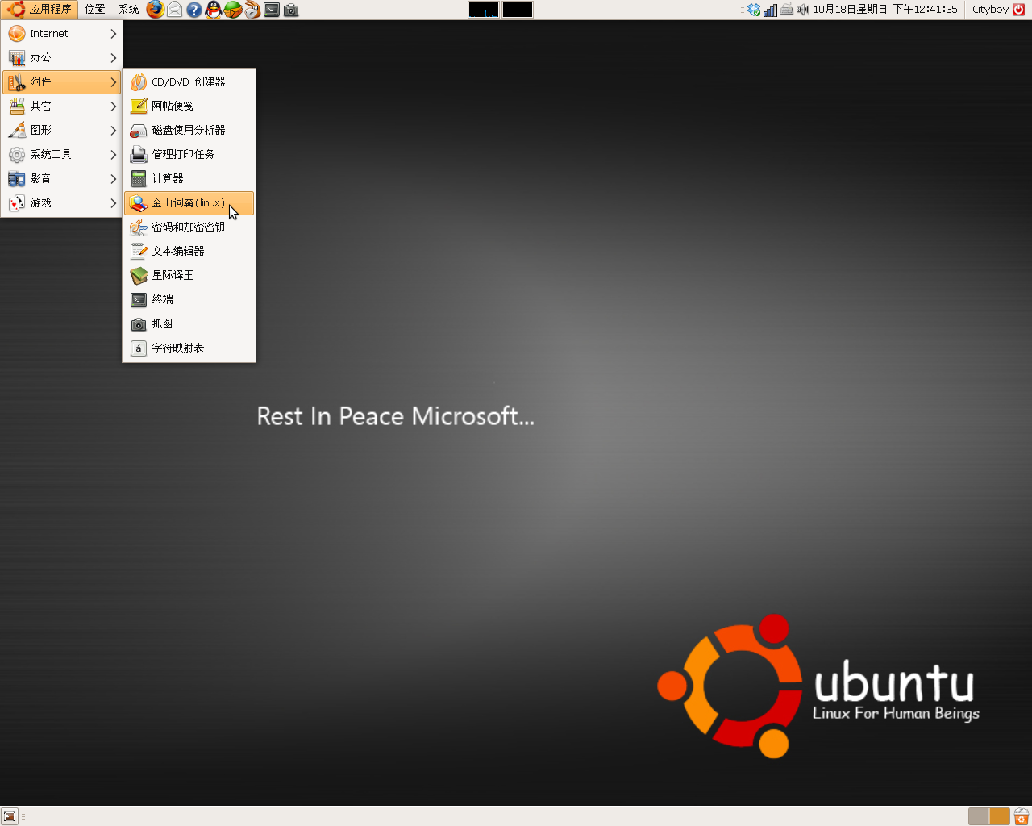The width and height of the screenshot is (1032, 826).
Task: Open the 应用程序 applications menu
Action: tap(40, 10)
